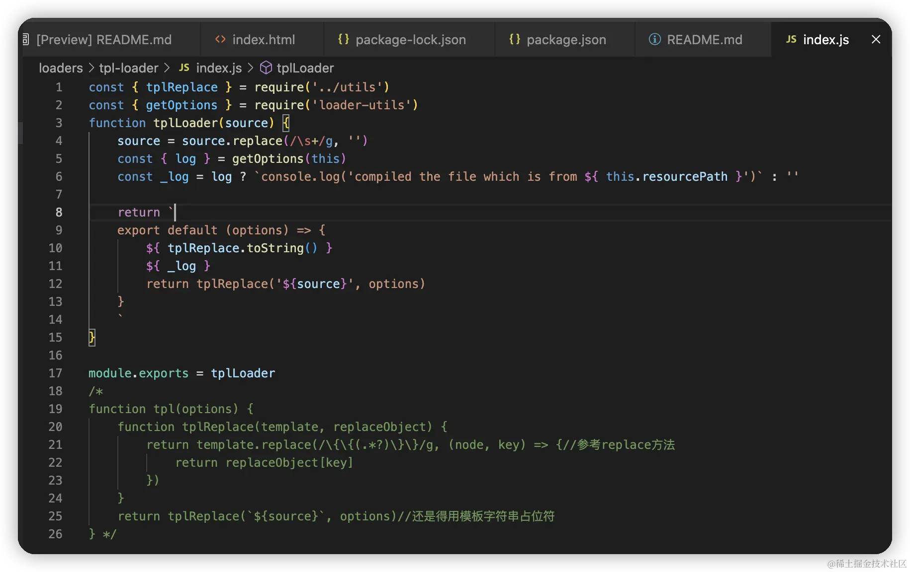Click line number 17 in the gutter
The height and width of the screenshot is (572, 910).
[x=55, y=373]
